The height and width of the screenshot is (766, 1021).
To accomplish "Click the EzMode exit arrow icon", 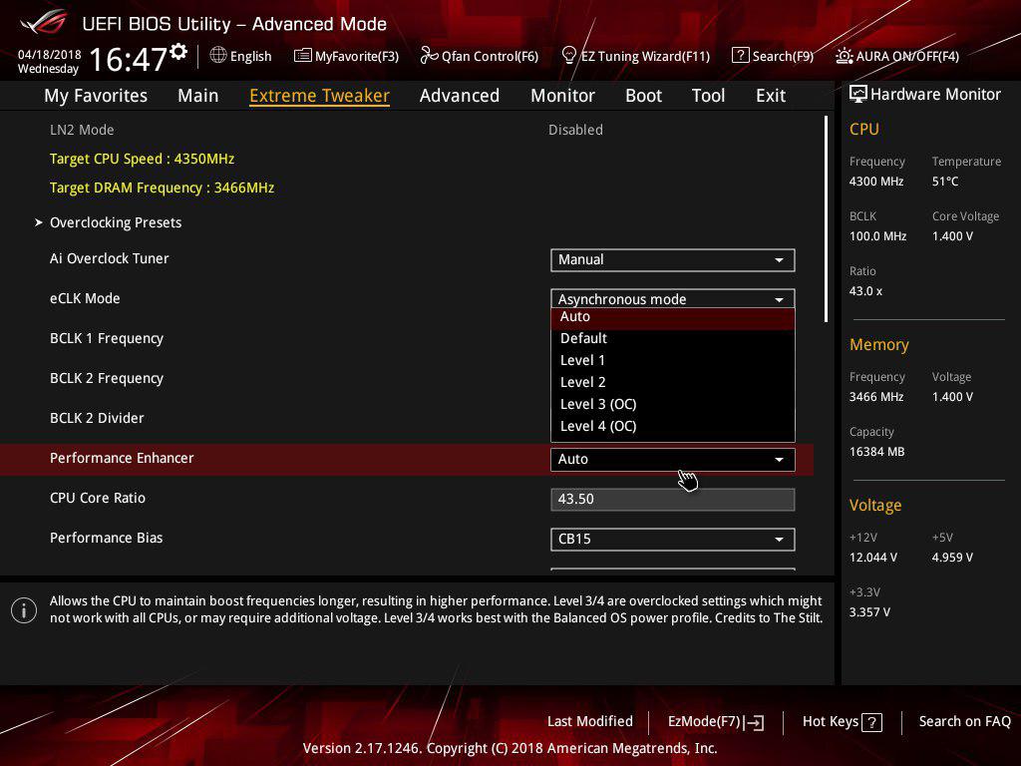I will tap(756, 722).
